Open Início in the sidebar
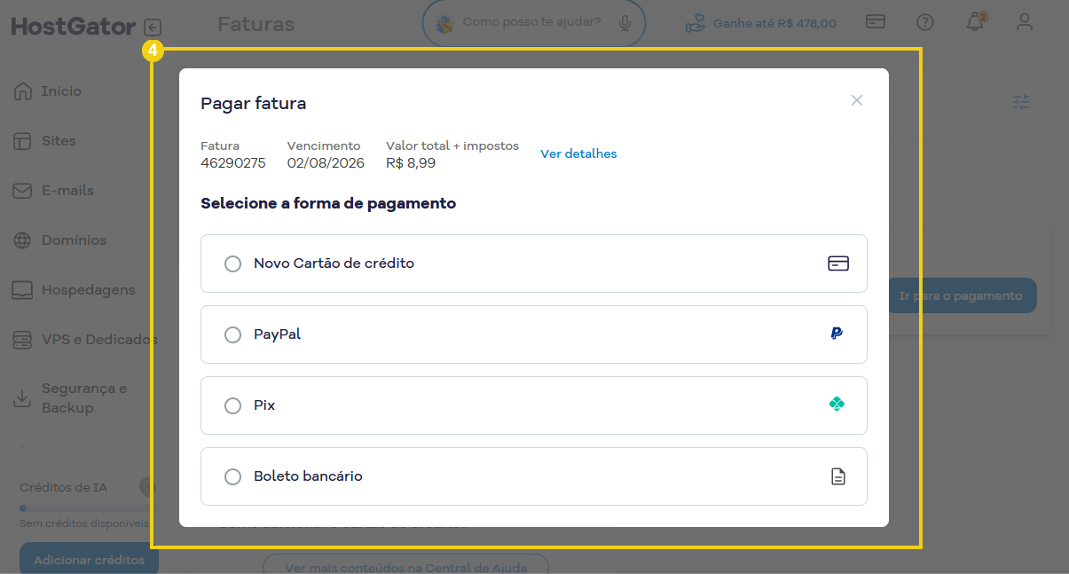The image size is (1069, 574). (x=61, y=91)
